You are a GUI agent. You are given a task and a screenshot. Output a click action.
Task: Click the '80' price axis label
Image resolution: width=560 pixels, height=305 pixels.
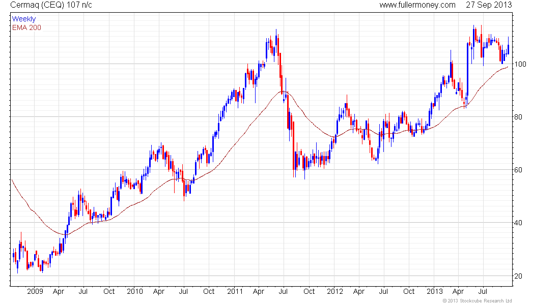(x=518, y=117)
